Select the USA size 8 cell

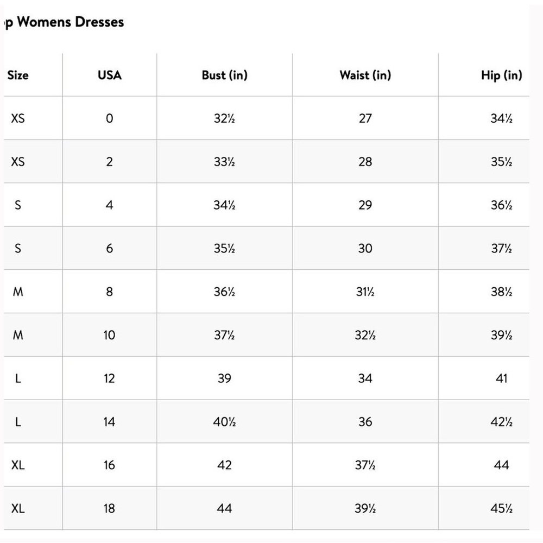pyautogui.click(x=110, y=292)
